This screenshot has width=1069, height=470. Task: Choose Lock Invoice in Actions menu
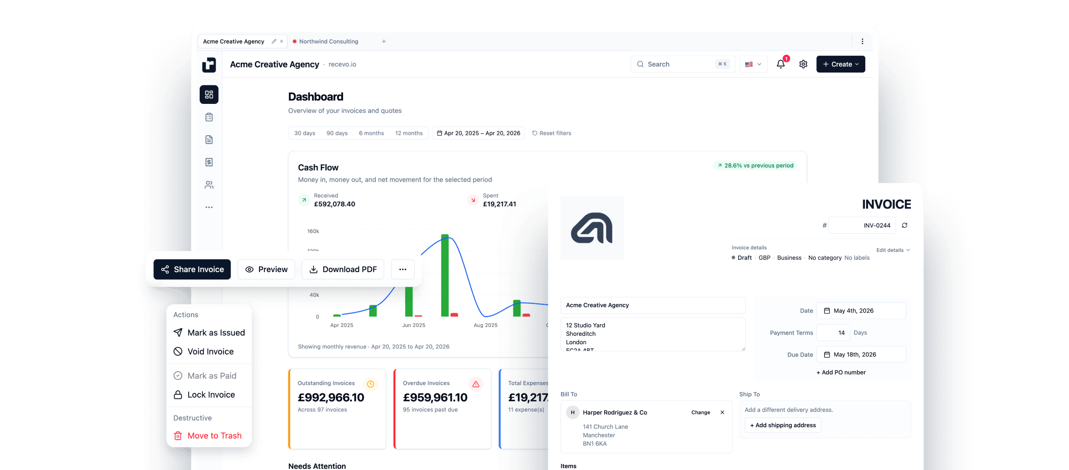209,395
